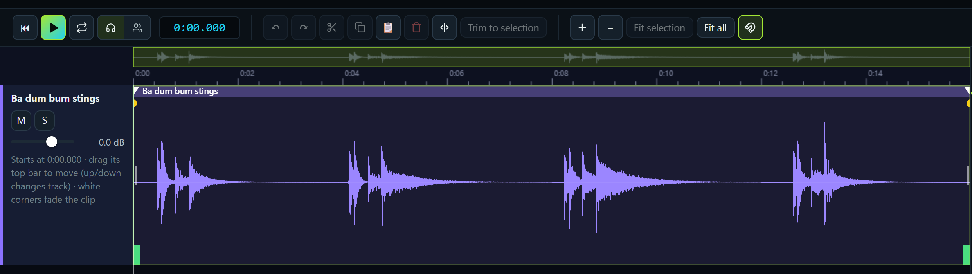Screen dimensions: 972x274
Task: Click the 0:06 mark on the ruler
Action: point(456,73)
